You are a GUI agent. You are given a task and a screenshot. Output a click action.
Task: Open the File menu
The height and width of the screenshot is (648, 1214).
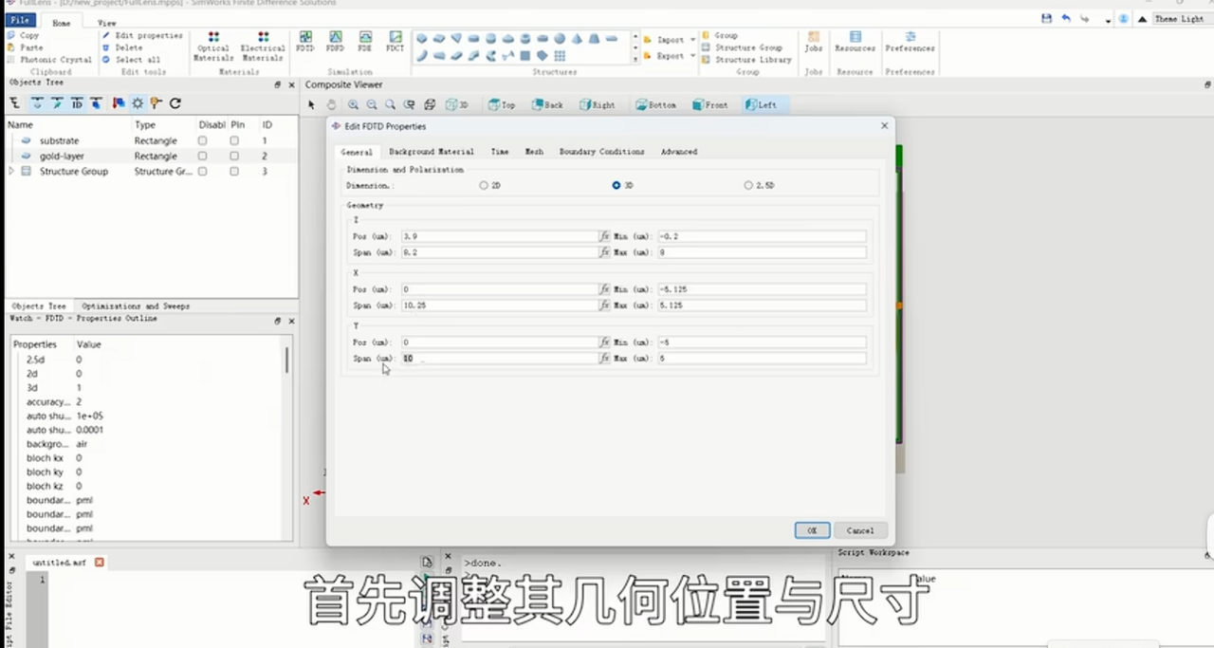click(x=21, y=21)
